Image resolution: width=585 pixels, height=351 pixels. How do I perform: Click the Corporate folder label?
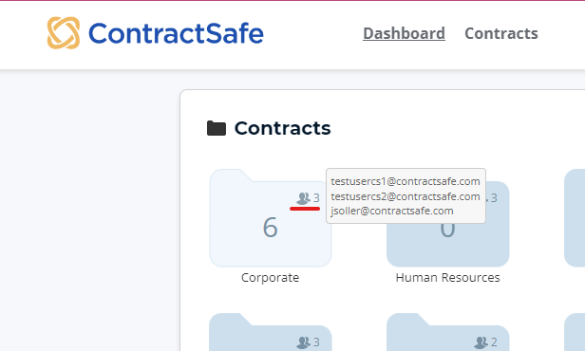270,278
